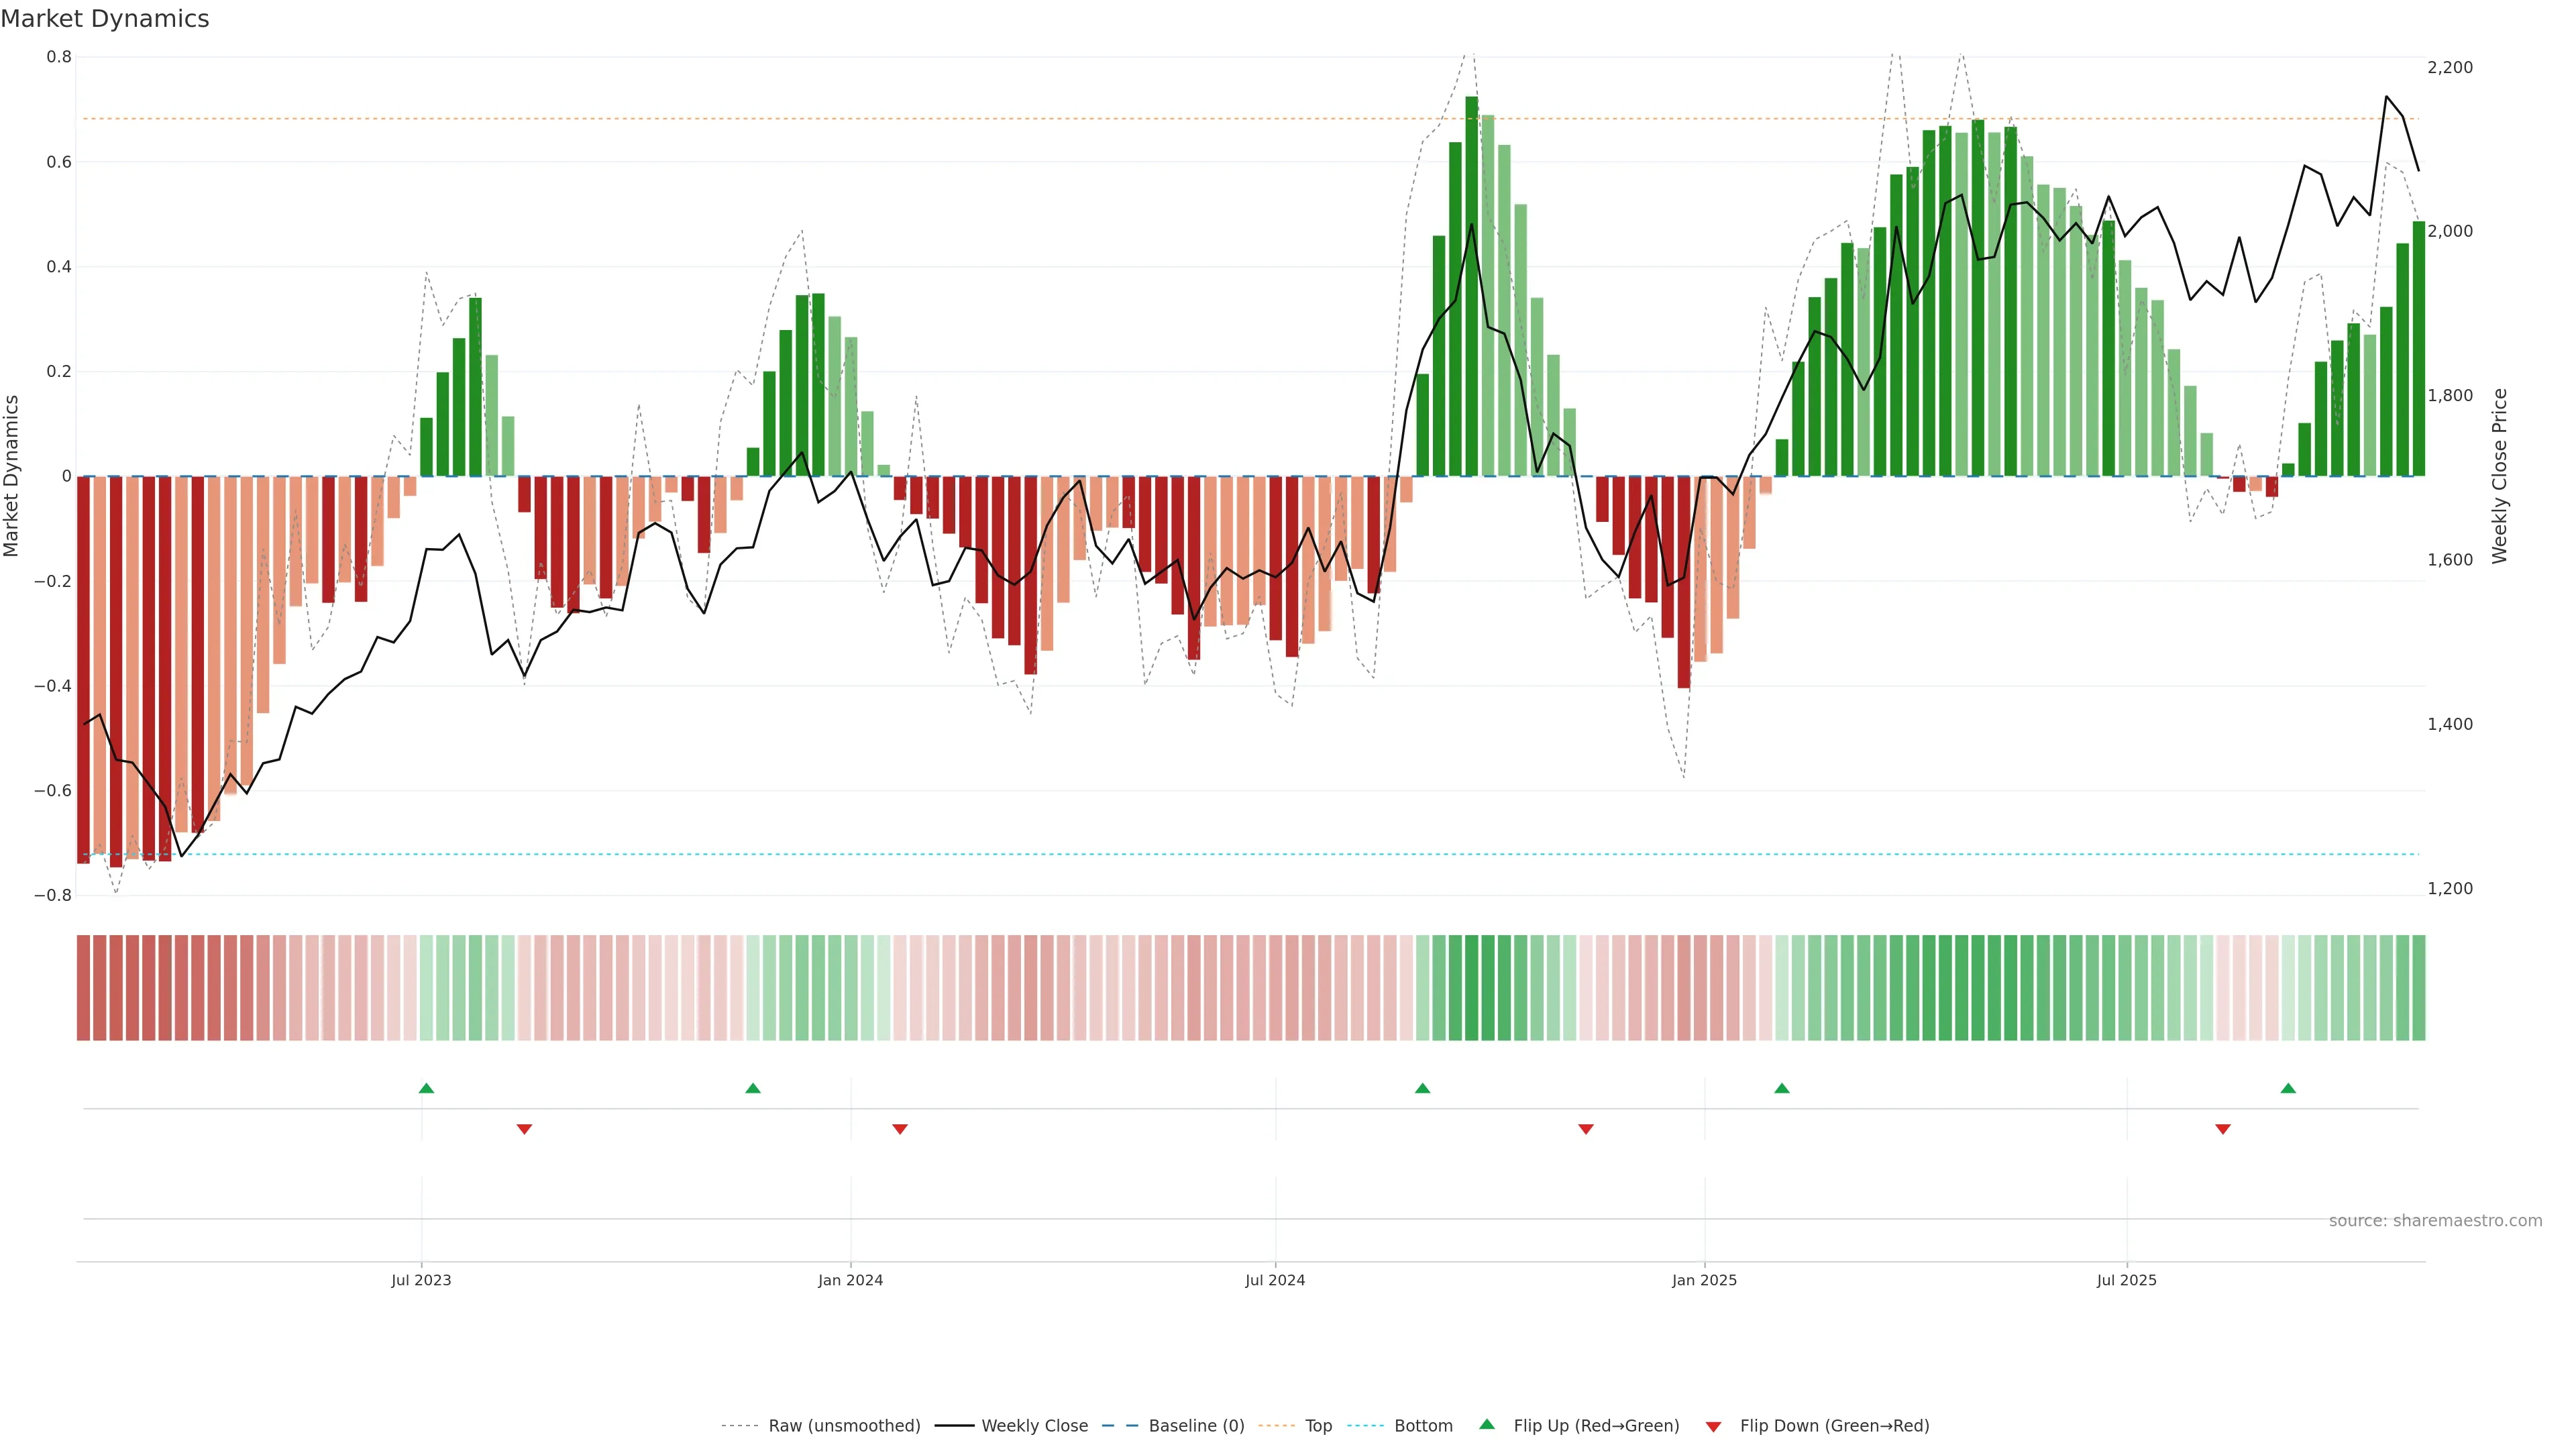Click the last Flip Down marker after Jul 2025
The height and width of the screenshot is (1449, 2576).
click(2222, 1129)
